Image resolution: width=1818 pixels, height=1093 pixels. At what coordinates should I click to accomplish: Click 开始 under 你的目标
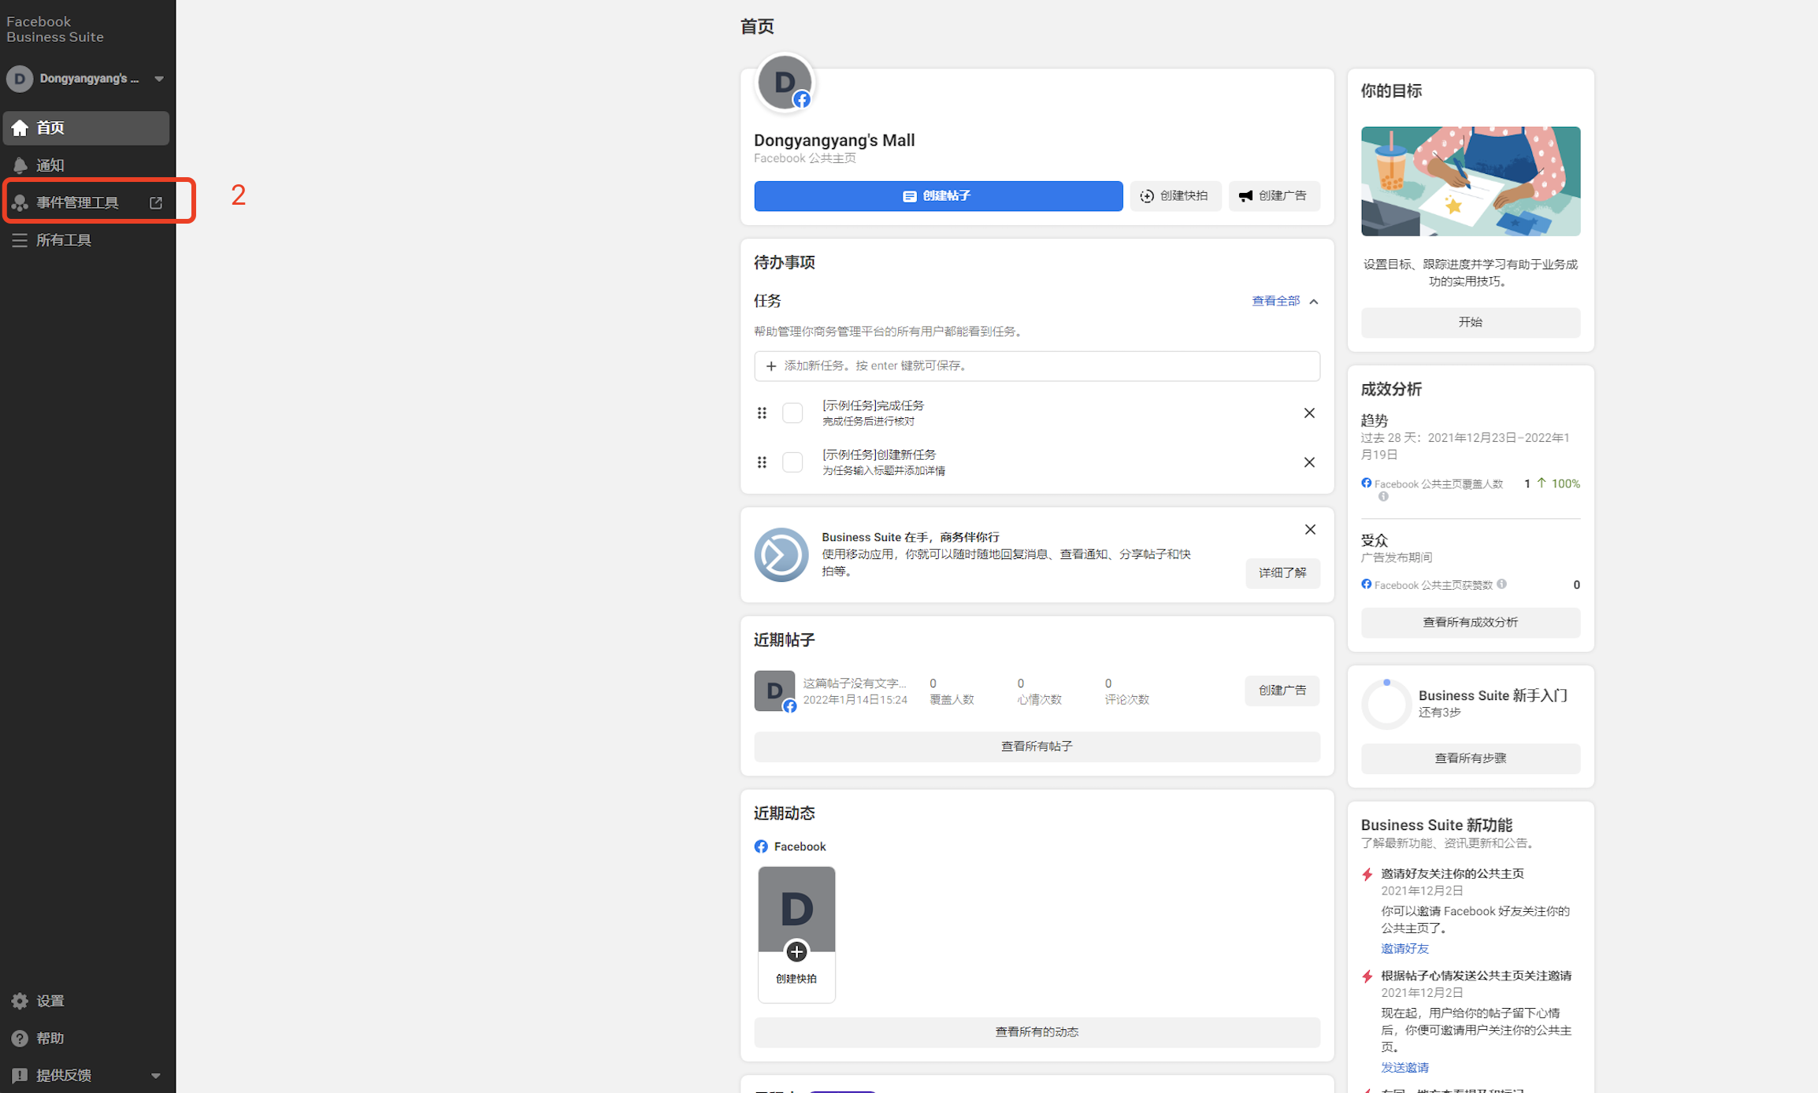1470,322
